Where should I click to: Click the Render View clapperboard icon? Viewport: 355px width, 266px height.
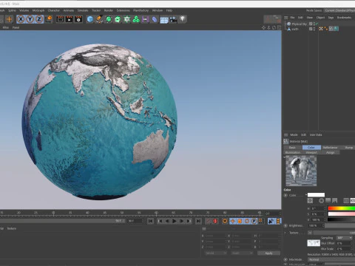click(x=60, y=19)
